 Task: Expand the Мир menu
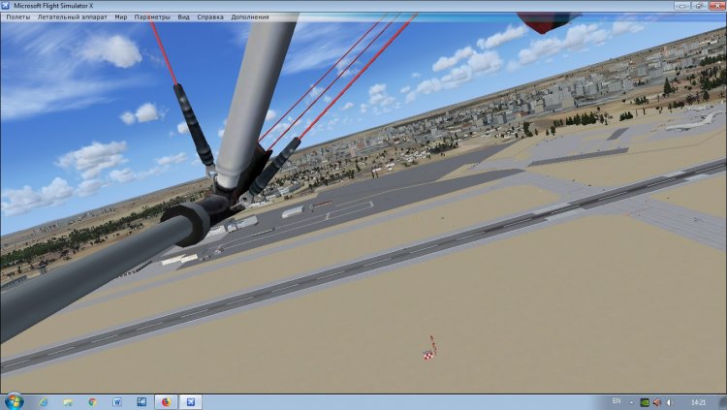(x=120, y=17)
